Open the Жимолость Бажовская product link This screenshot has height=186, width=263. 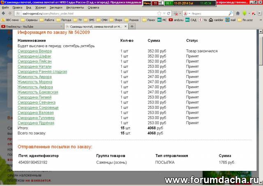click(38, 92)
